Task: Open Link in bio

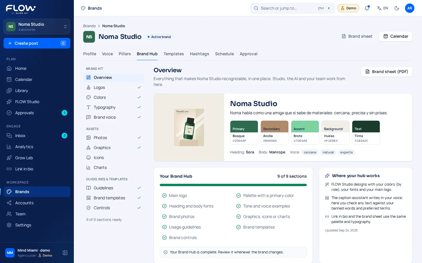Action: [37, 169]
